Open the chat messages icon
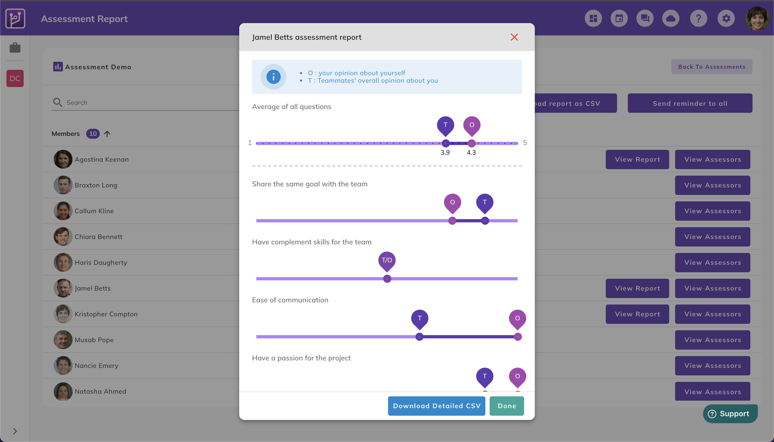 [x=645, y=19]
